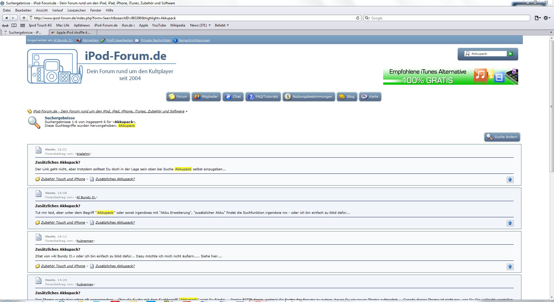Jump to top arrow in trialelmi's post
Image resolution: width=554 pixels, height=302 pixels.
click(510, 180)
